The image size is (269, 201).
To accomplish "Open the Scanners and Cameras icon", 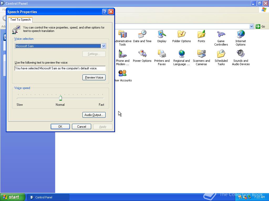I will pyautogui.click(x=201, y=54).
